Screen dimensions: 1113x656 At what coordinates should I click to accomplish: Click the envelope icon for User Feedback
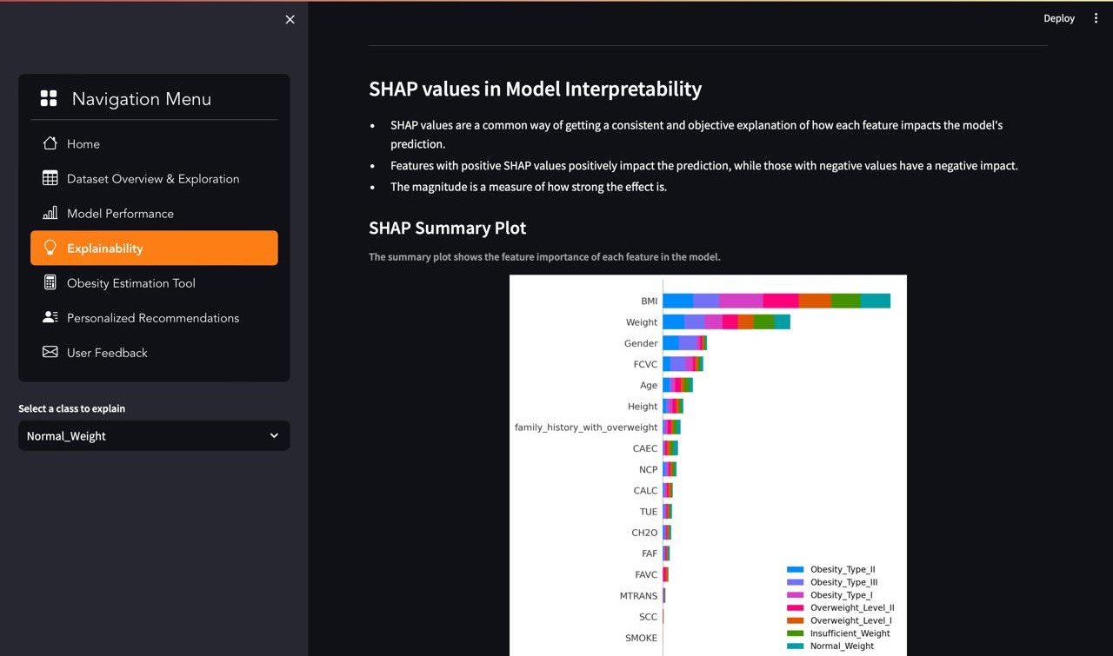[x=50, y=352]
